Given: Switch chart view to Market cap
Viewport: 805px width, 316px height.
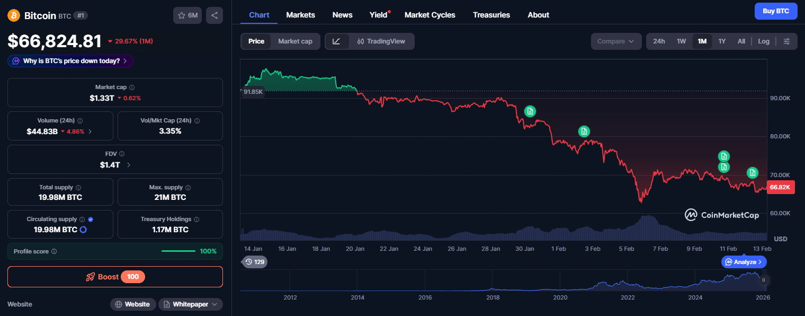Looking at the screenshot, I should (295, 41).
